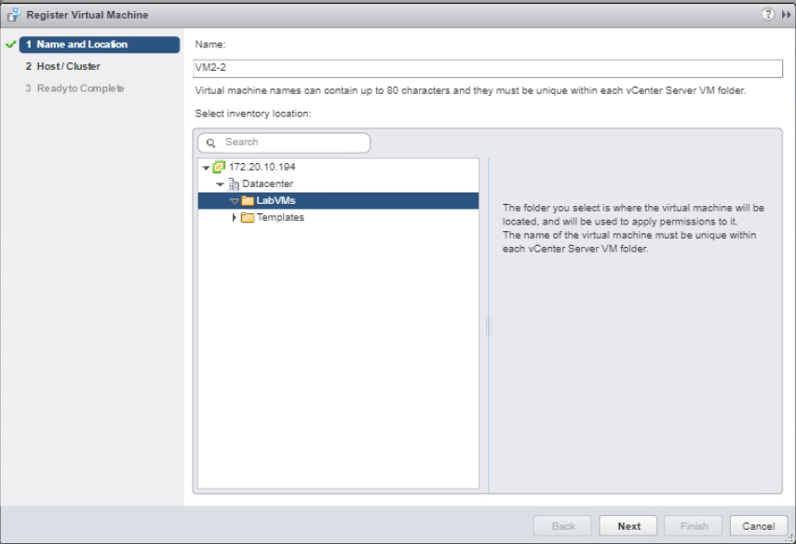Viewport: 796px width, 544px height.
Task: Collapse the Datacenter tree node
Action: 220,184
